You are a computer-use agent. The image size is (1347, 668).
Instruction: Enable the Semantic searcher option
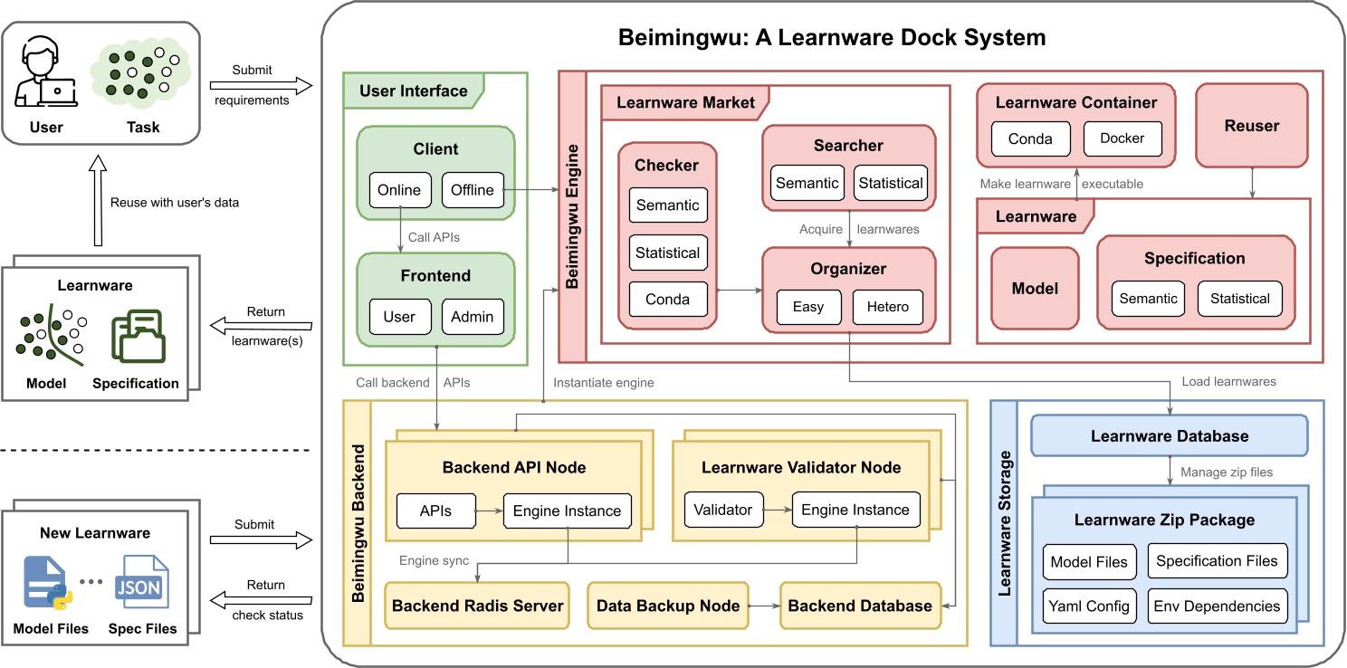[807, 182]
